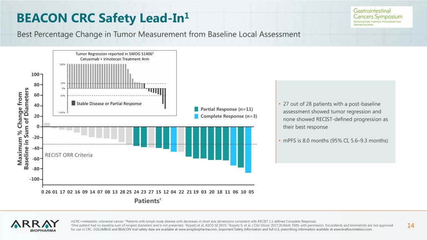Click the light blue bar for patient 06
This screenshot has width=427, height=240.
233,146
